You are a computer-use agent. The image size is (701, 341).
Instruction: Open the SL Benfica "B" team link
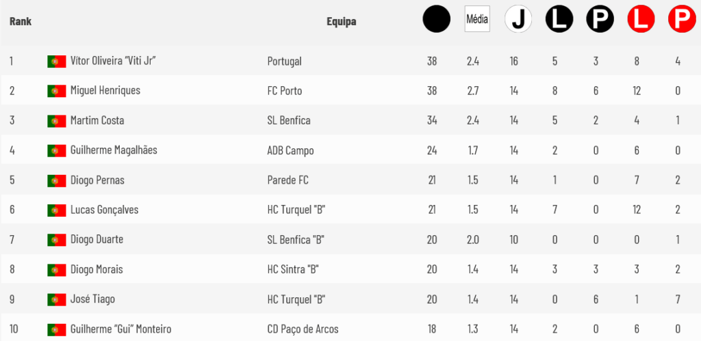(x=296, y=240)
